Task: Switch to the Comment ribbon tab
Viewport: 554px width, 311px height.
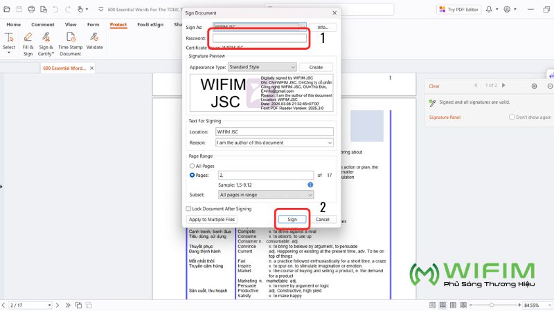Action: click(x=42, y=24)
